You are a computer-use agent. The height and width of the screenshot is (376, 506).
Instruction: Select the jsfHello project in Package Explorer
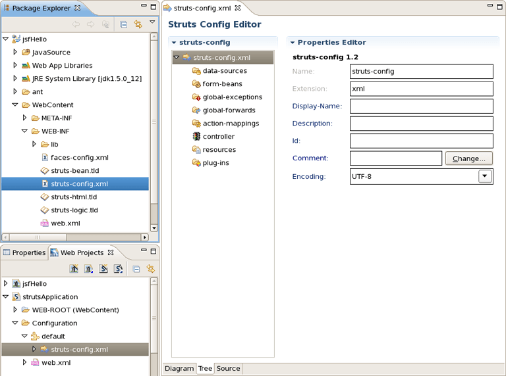pyautogui.click(x=34, y=39)
